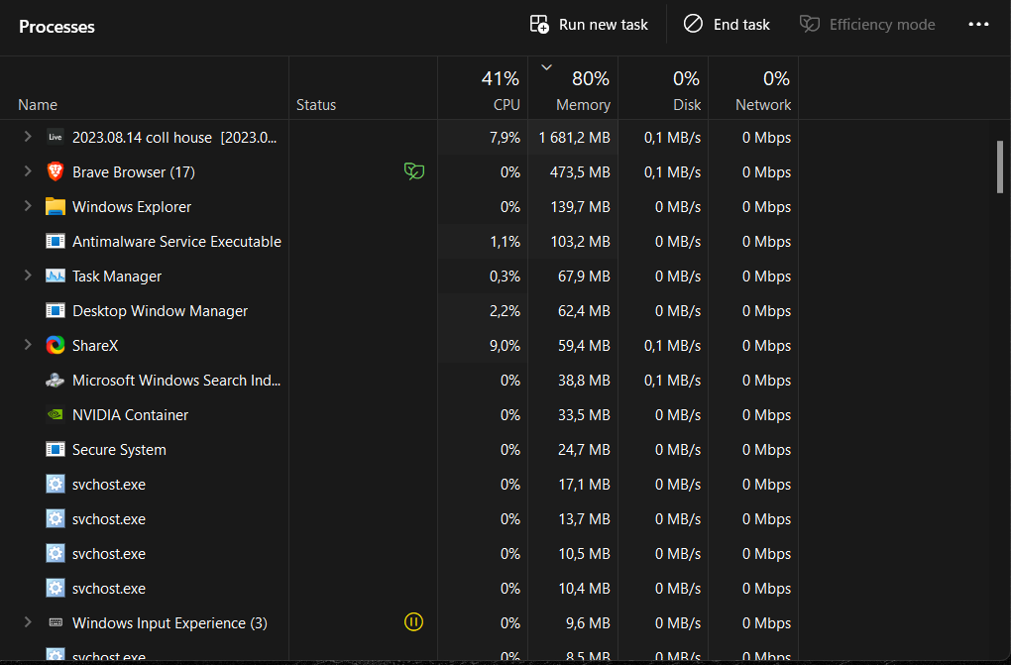Click the Antimalware Service Executable icon
Screen dimensions: 1011x665
(56, 241)
